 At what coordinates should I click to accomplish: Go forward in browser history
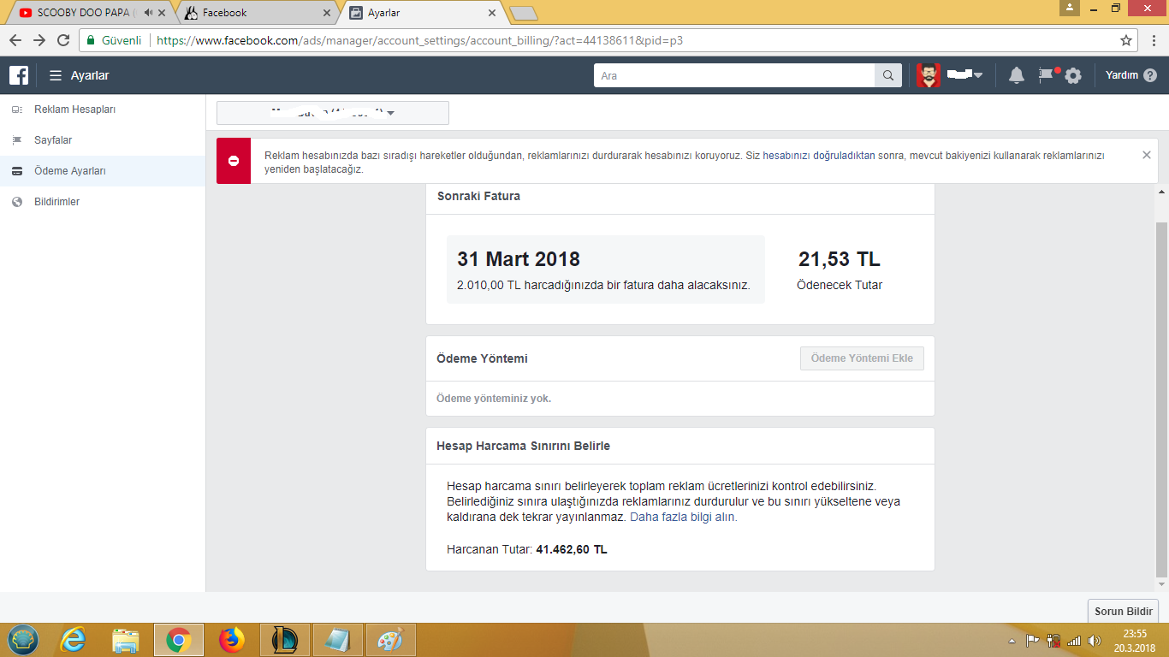39,40
